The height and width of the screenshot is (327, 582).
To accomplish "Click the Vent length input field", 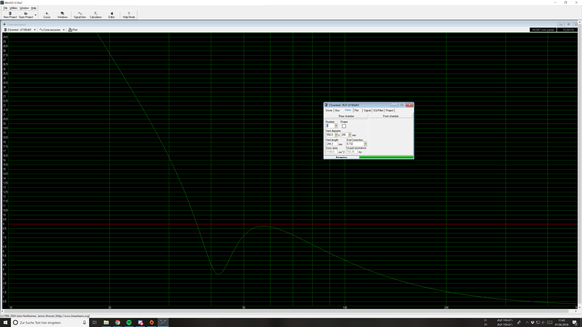I will tap(331, 144).
